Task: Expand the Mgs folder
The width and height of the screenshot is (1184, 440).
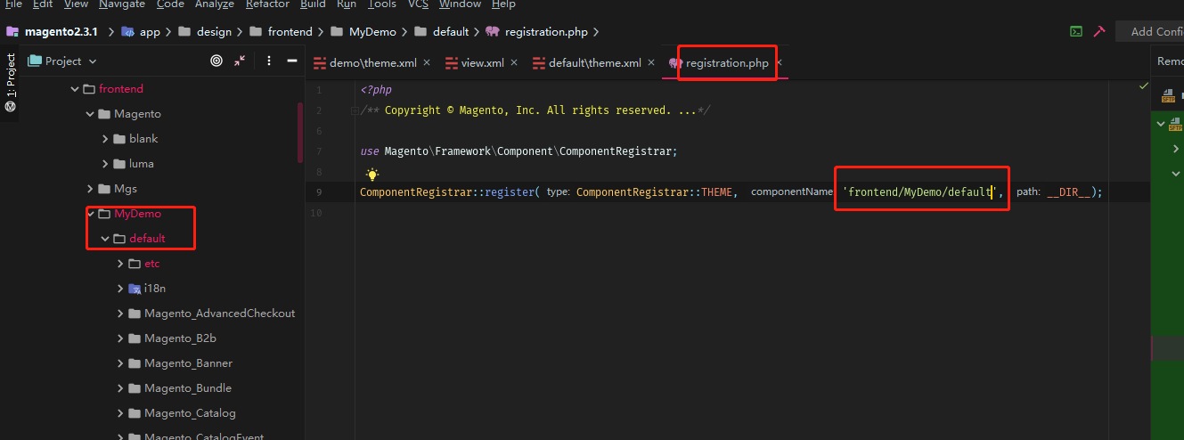Action: point(91,189)
